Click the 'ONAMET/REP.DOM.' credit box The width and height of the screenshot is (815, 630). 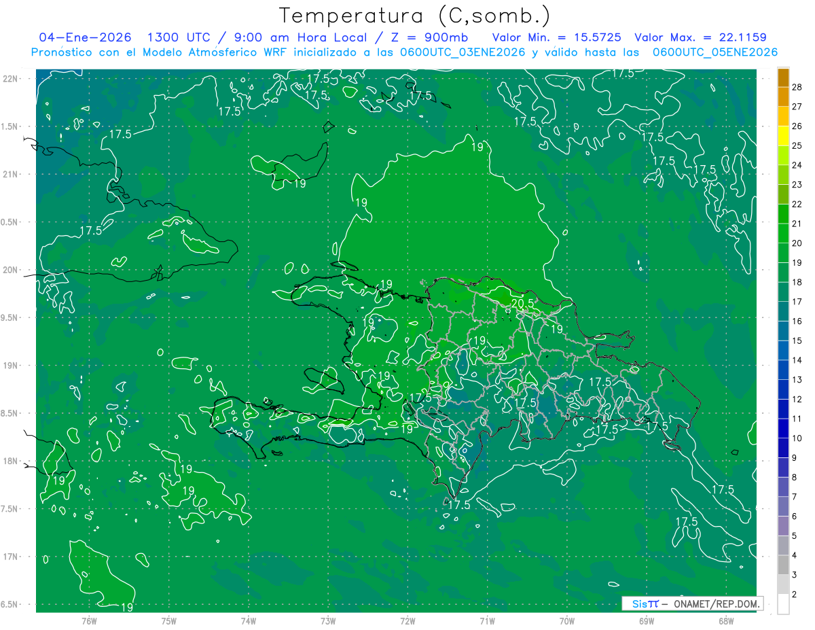tap(692, 603)
